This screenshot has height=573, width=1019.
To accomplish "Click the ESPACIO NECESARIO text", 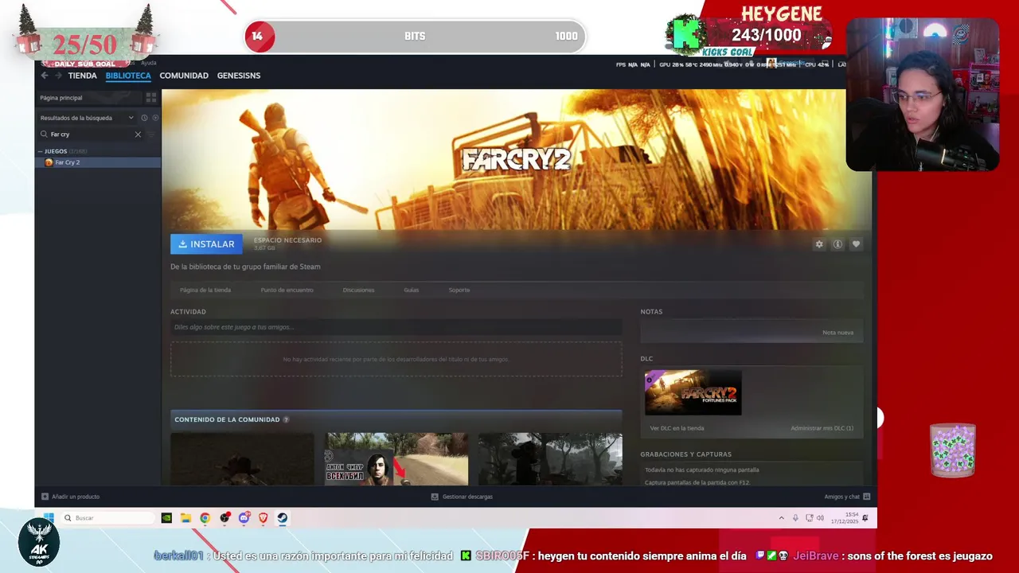I will 287,240.
